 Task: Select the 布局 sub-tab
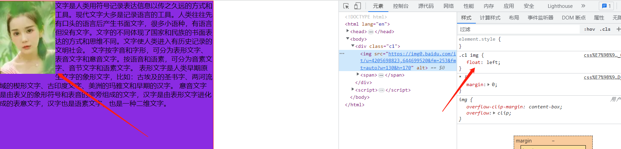pos(514,18)
